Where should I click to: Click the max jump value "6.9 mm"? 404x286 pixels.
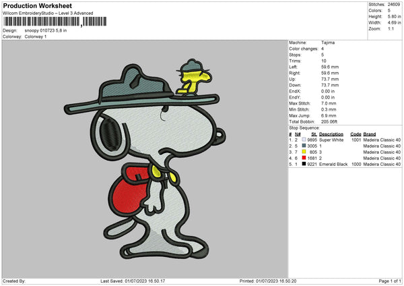point(329,115)
